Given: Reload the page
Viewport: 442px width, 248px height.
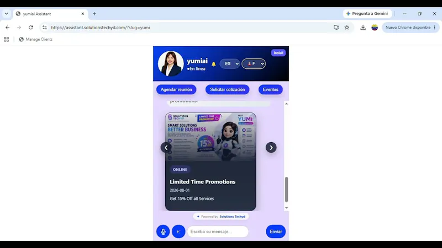Looking at the screenshot, I should [31, 28].
